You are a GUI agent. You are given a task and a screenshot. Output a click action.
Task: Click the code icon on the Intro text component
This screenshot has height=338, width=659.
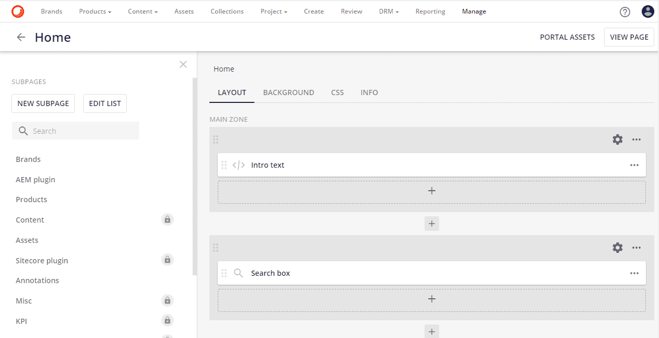239,165
